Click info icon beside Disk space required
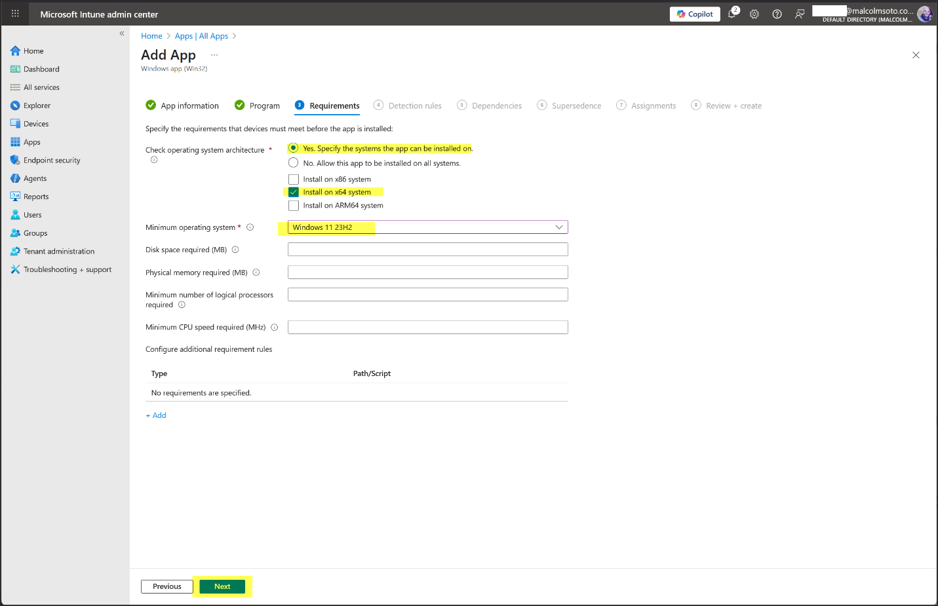Image resolution: width=938 pixels, height=606 pixels. tap(235, 250)
